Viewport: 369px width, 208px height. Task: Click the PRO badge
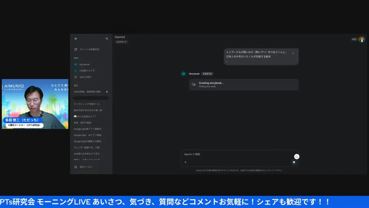354,39
